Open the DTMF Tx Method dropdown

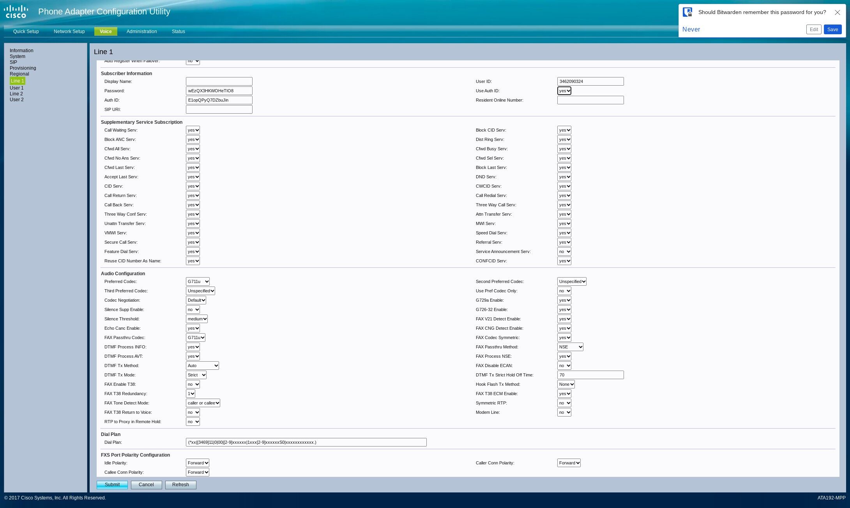click(x=202, y=366)
